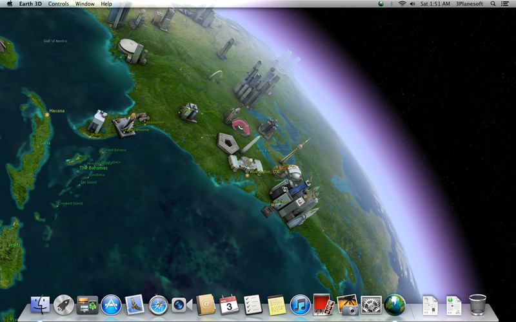Launch iTunes from the dock

point(300,305)
